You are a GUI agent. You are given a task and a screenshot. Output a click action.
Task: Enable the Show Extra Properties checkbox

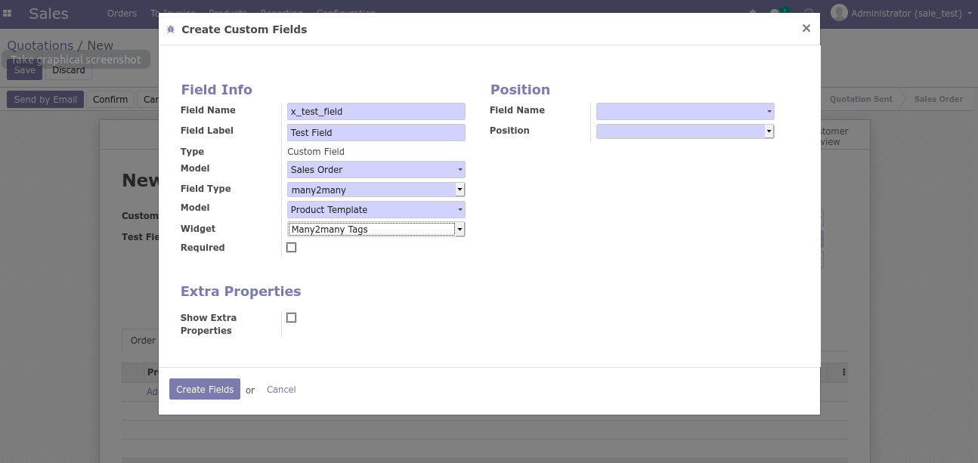coord(292,318)
